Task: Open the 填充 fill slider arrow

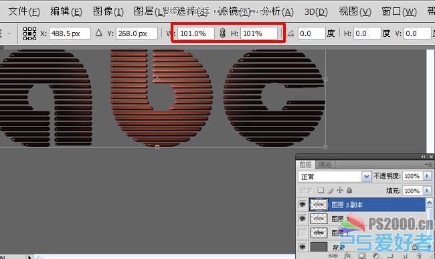Action: (427, 191)
